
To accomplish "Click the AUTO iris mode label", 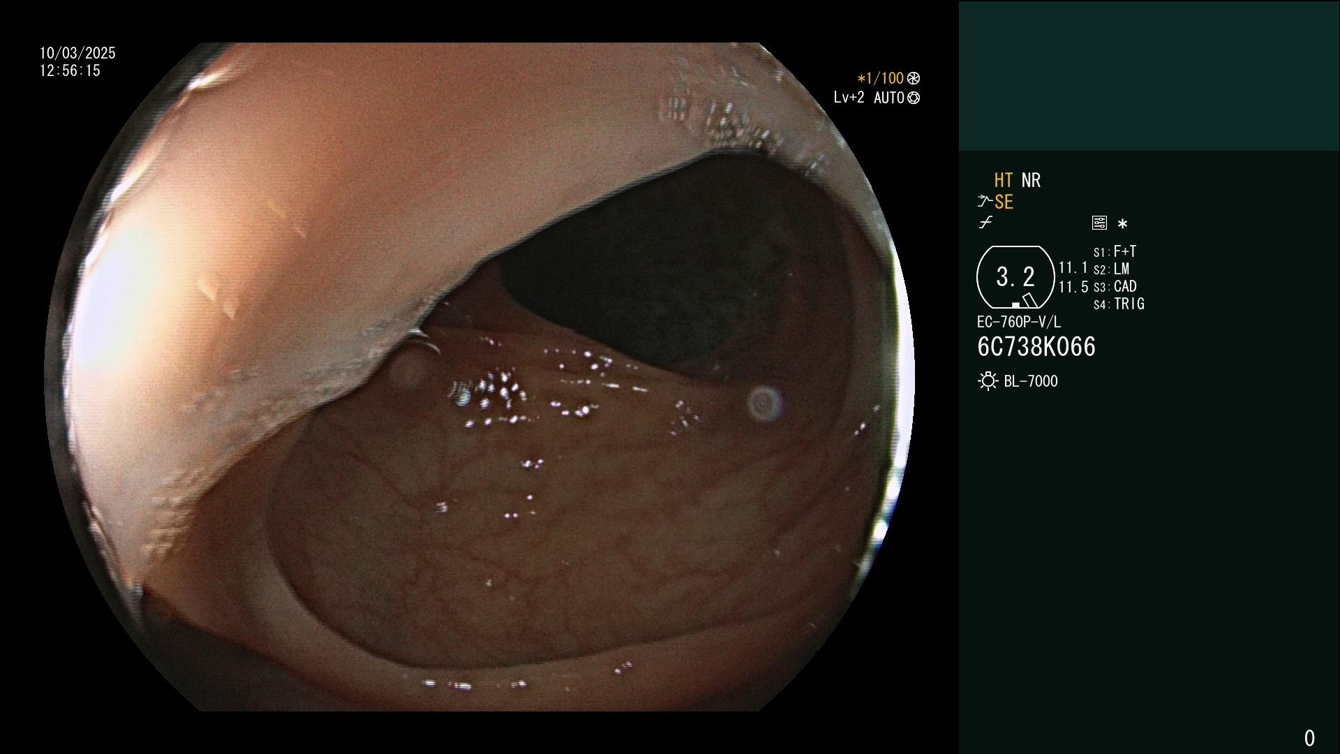I will click(888, 98).
